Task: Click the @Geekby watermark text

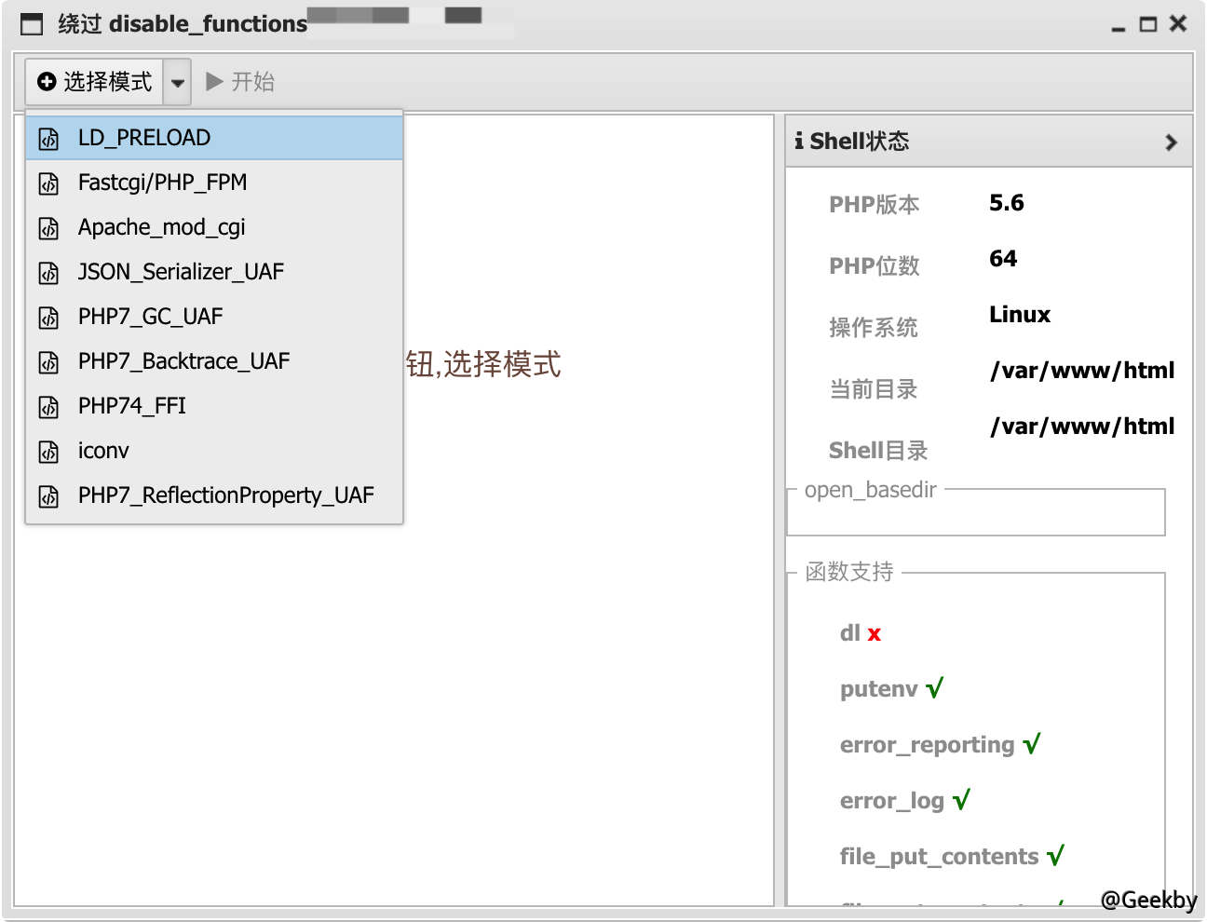Action: (x=1150, y=900)
